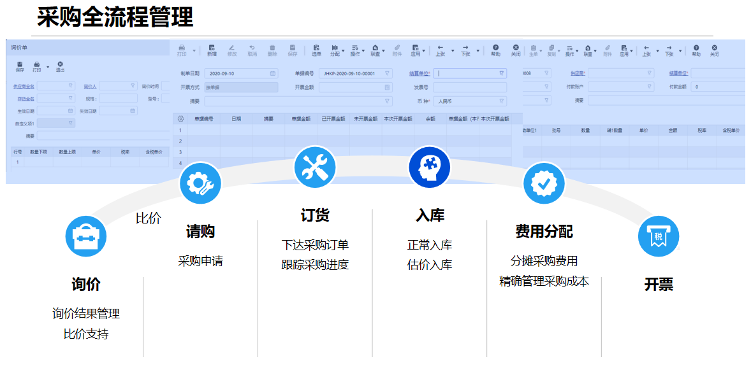The height and width of the screenshot is (375, 751).
Task: Click the puzzle-head circle icon above 入库
Action: (430, 167)
